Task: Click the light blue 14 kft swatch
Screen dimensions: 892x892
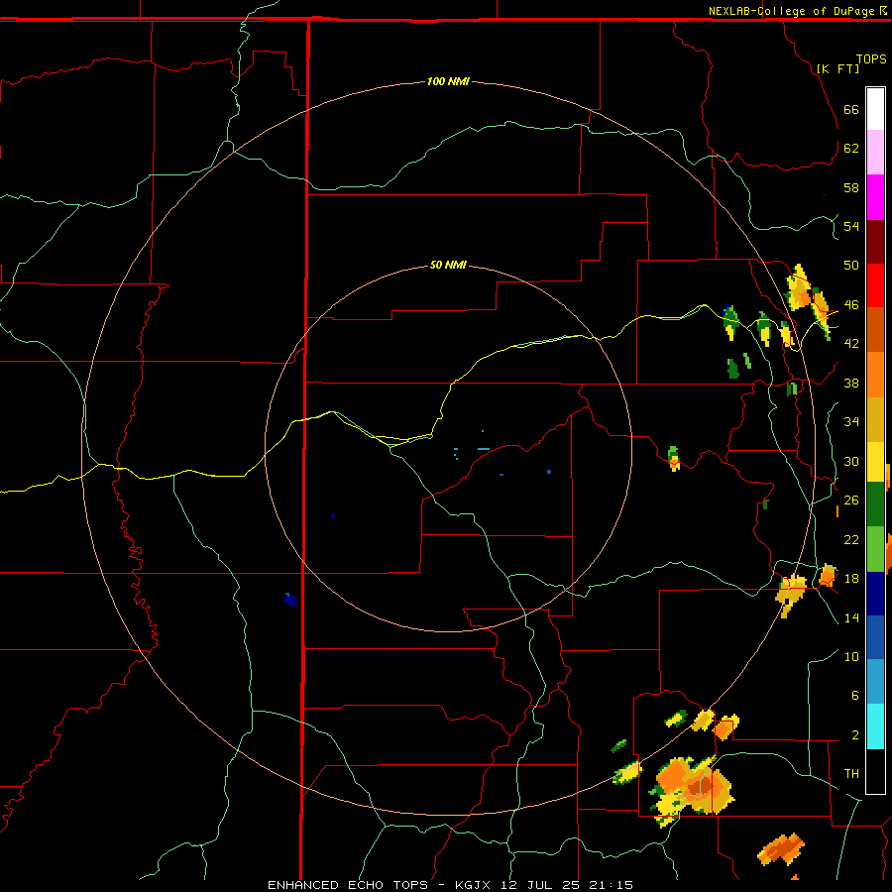Action: (875, 682)
